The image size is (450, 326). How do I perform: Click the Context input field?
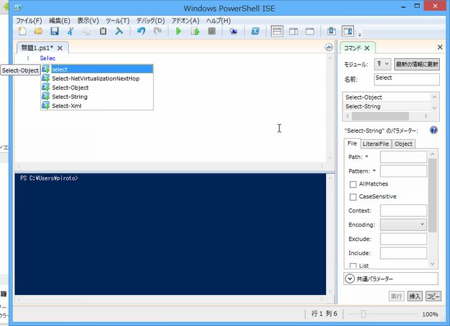403,211
